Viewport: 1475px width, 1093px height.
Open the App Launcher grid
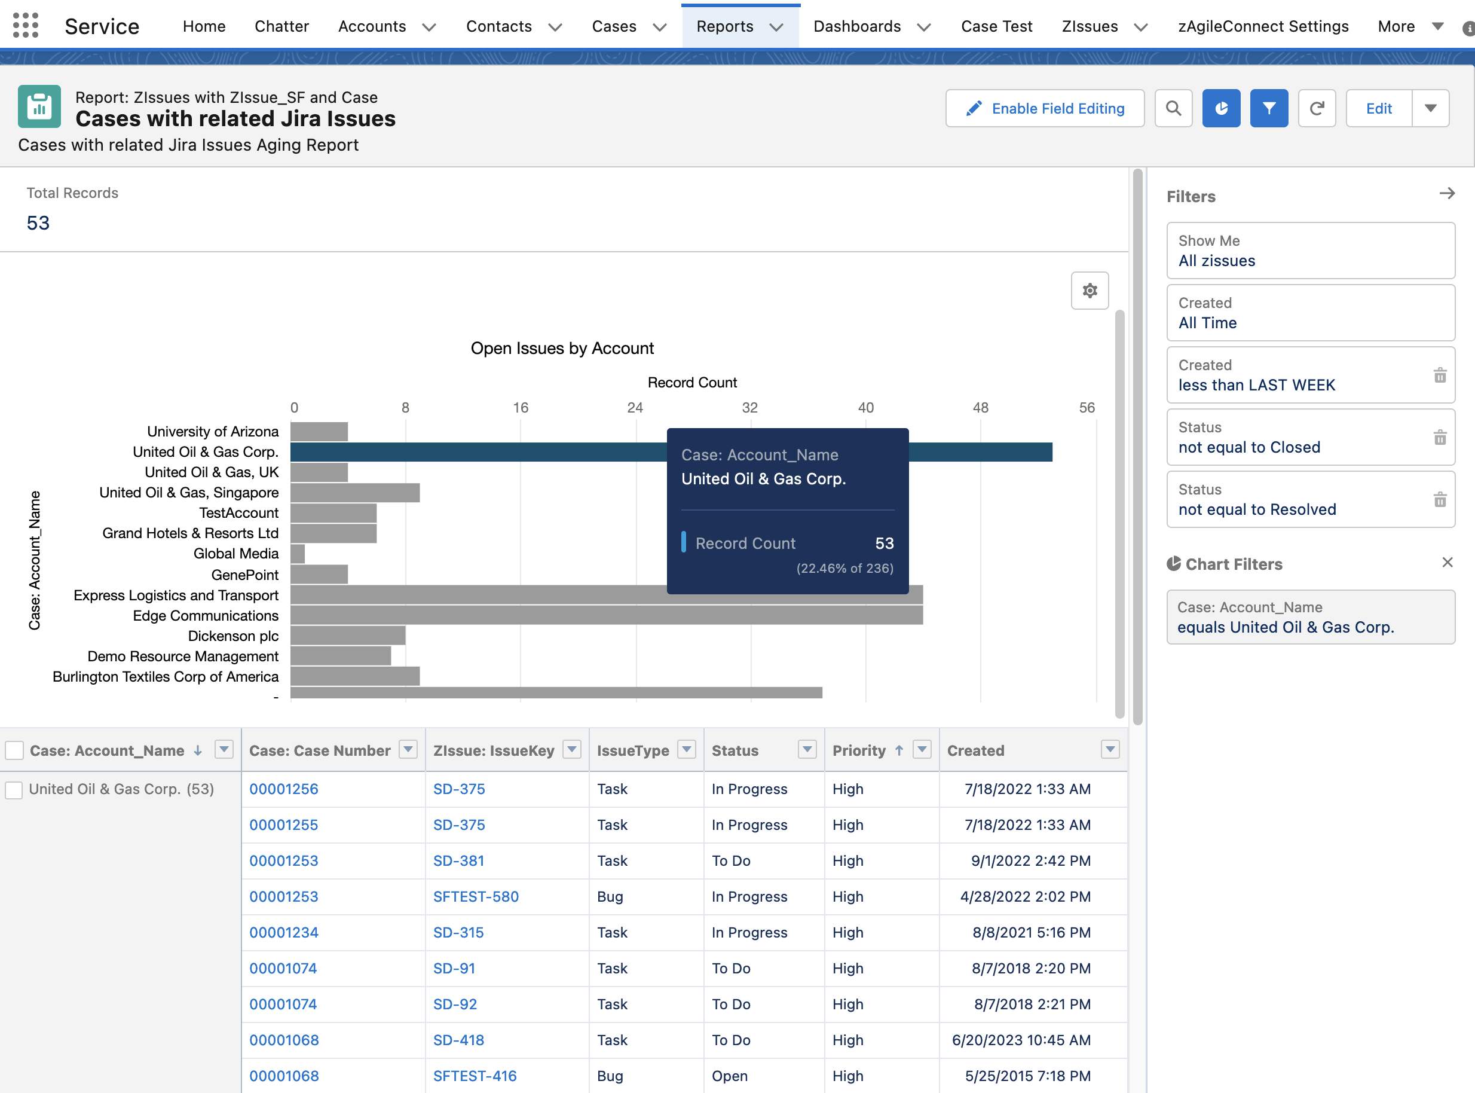pos(26,26)
